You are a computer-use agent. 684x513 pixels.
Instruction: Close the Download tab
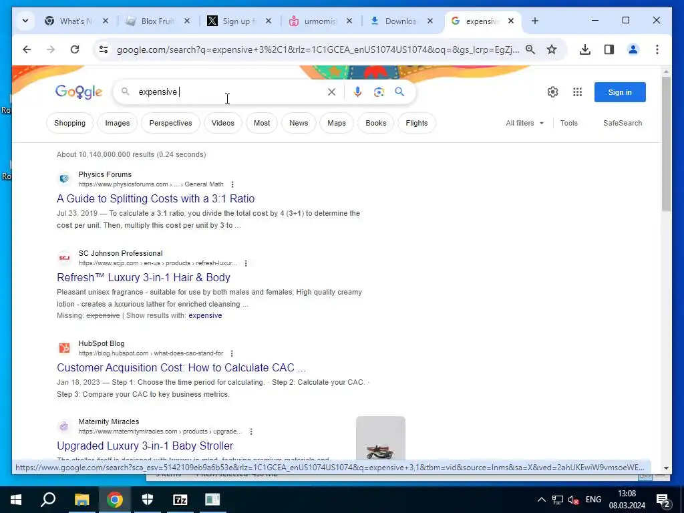pyautogui.click(x=430, y=21)
